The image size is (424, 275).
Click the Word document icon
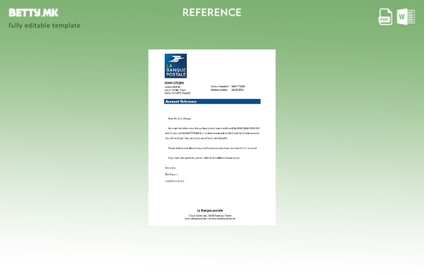click(x=406, y=16)
